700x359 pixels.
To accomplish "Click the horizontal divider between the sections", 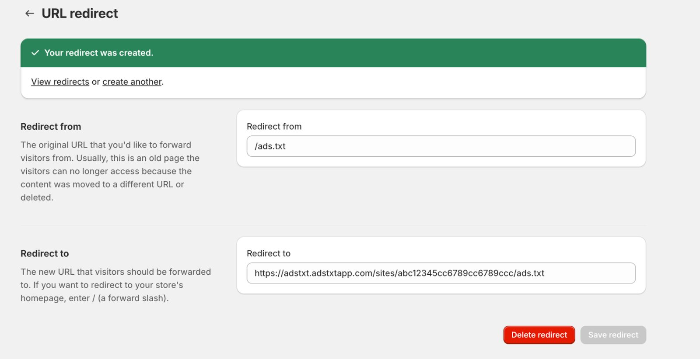I will [x=333, y=225].
